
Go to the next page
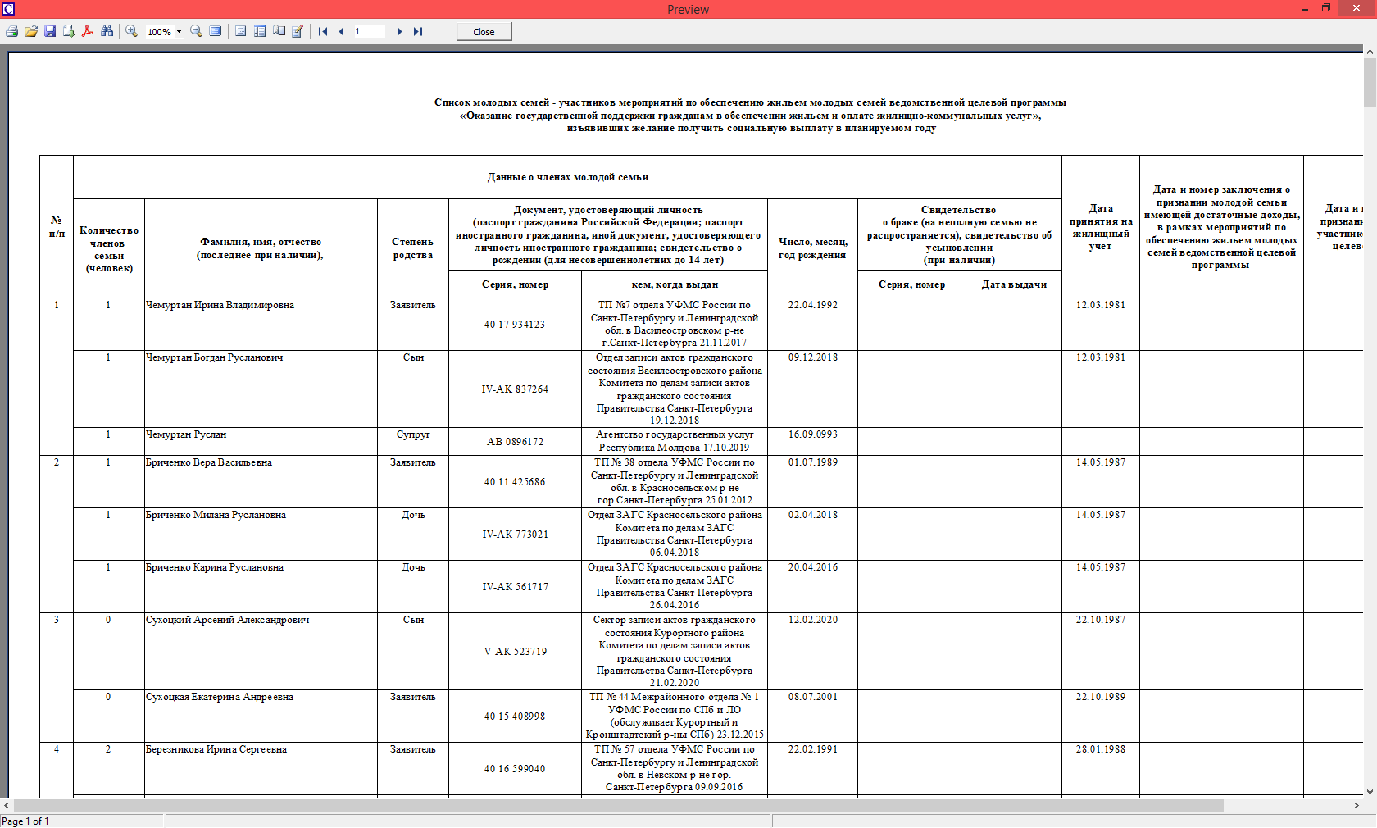(x=399, y=32)
